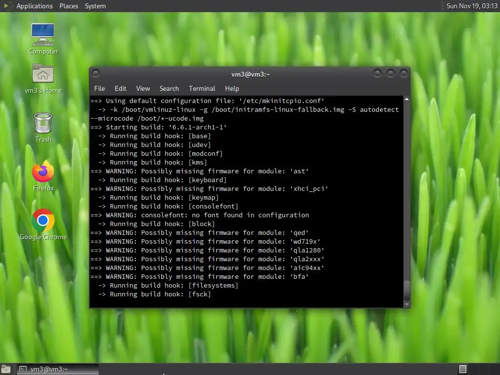500x375 pixels.
Task: Click the missing firmware warning for 'qed'
Action: pos(200,233)
